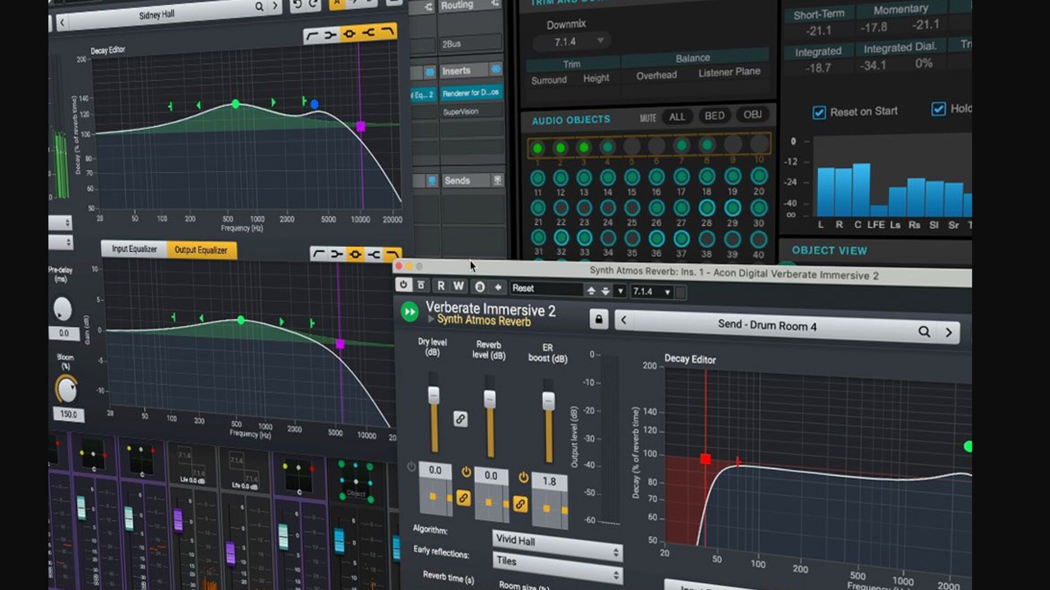This screenshot has height=590, width=1050.
Task: Enable the Reset on Start checkbox
Action: point(819,113)
